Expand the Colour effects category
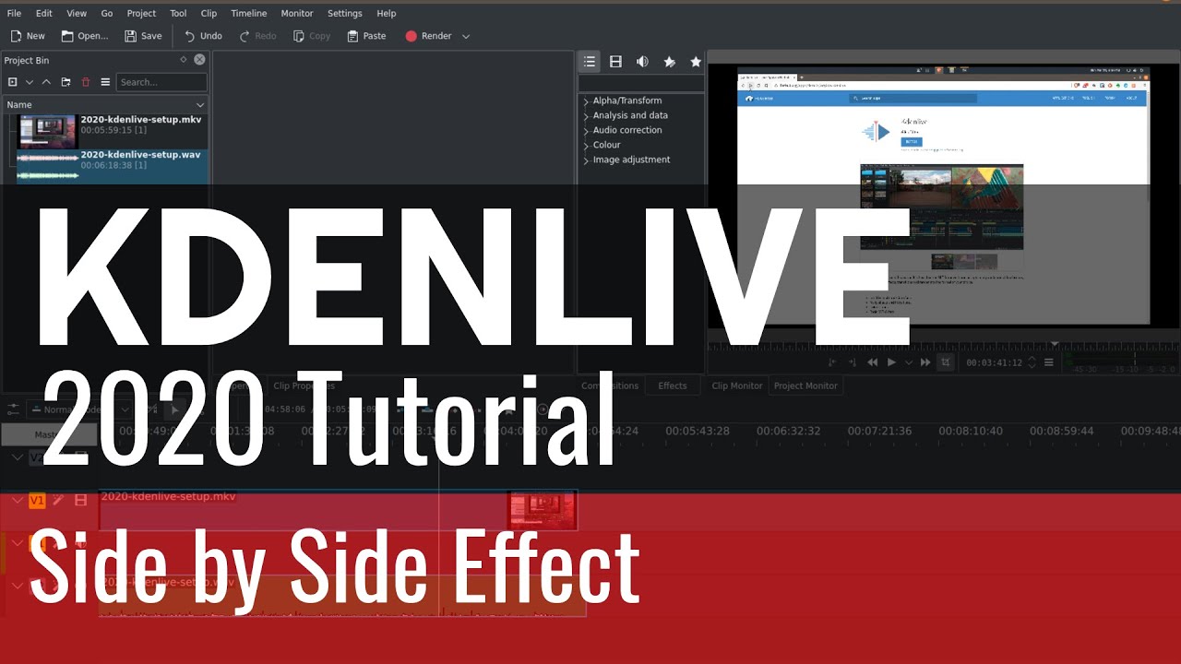The height and width of the screenshot is (664, 1181). tap(586, 146)
